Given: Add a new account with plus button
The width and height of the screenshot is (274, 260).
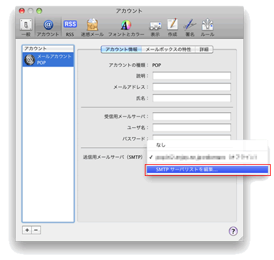Looking at the screenshot, I should (x=27, y=230).
